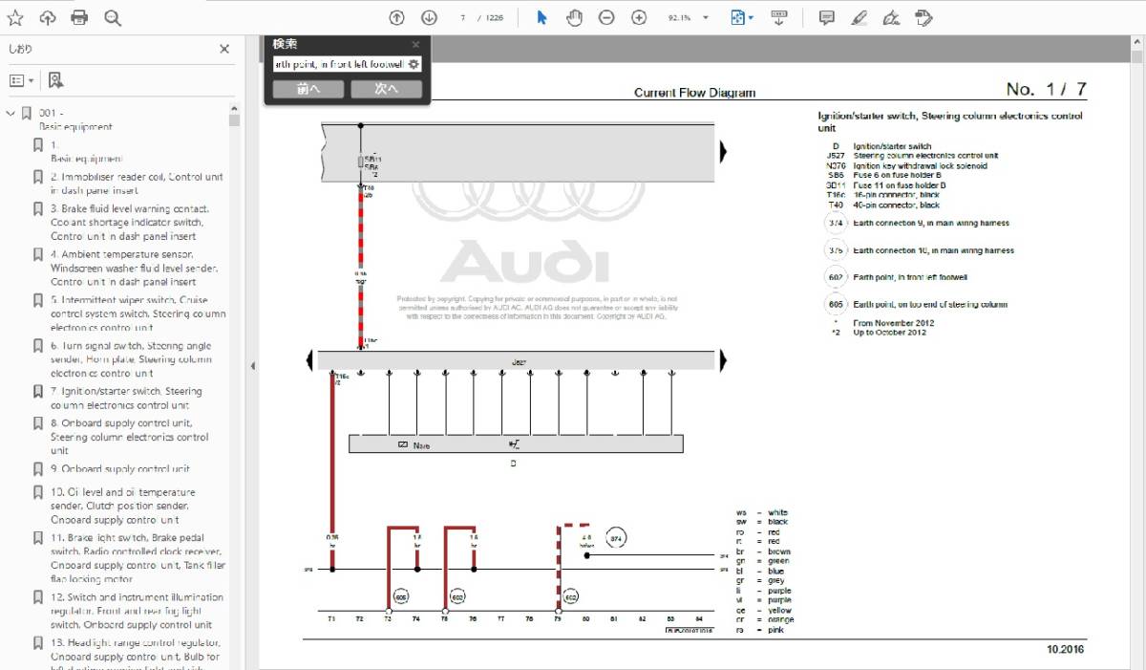This screenshot has width=1146, height=670.
Task: Open the bookmark options list menu
Action: (21, 80)
